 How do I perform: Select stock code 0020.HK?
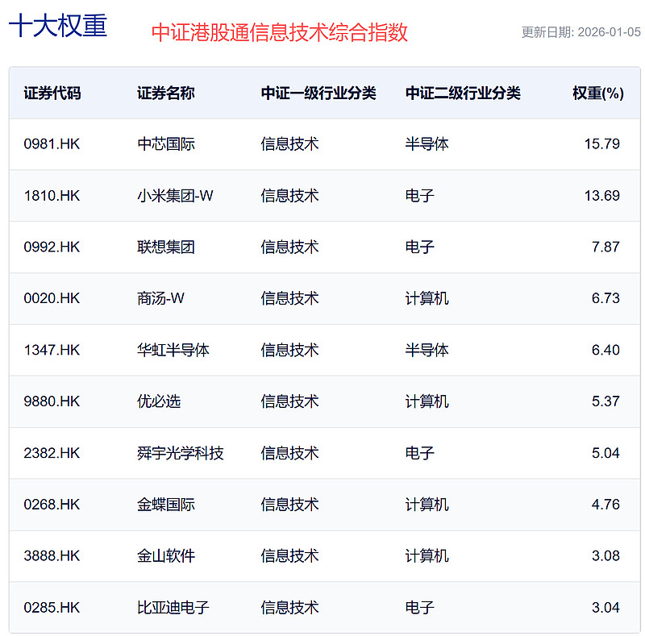52,298
